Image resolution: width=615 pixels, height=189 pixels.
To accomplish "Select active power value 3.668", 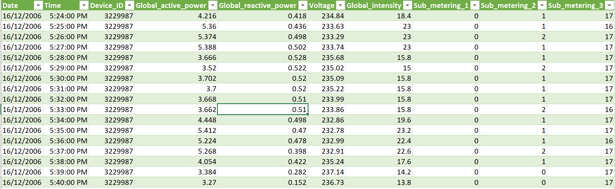I will (176, 99).
